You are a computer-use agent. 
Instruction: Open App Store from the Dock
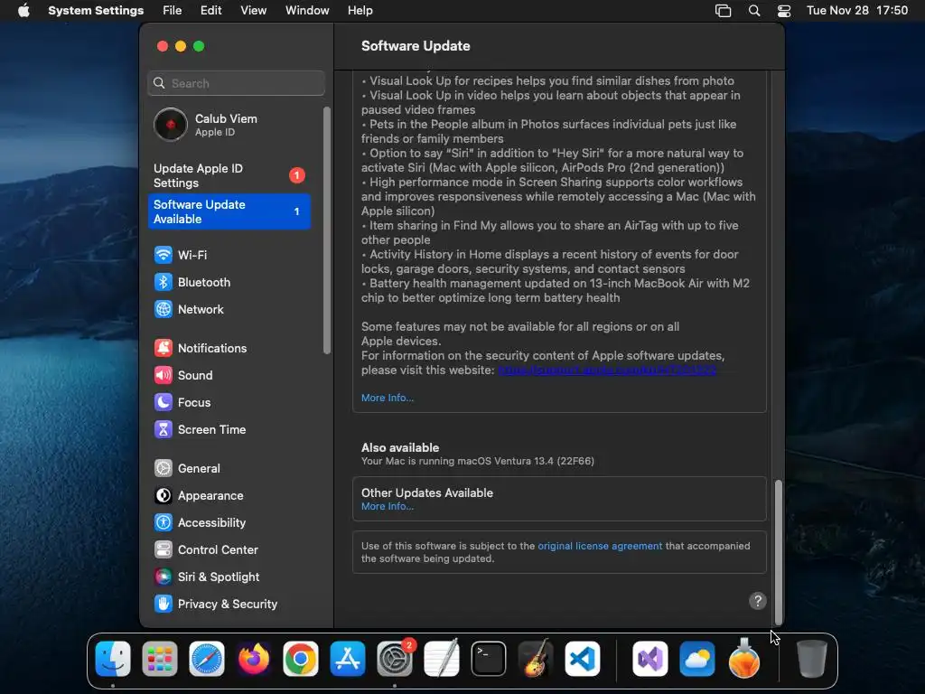pos(348,659)
